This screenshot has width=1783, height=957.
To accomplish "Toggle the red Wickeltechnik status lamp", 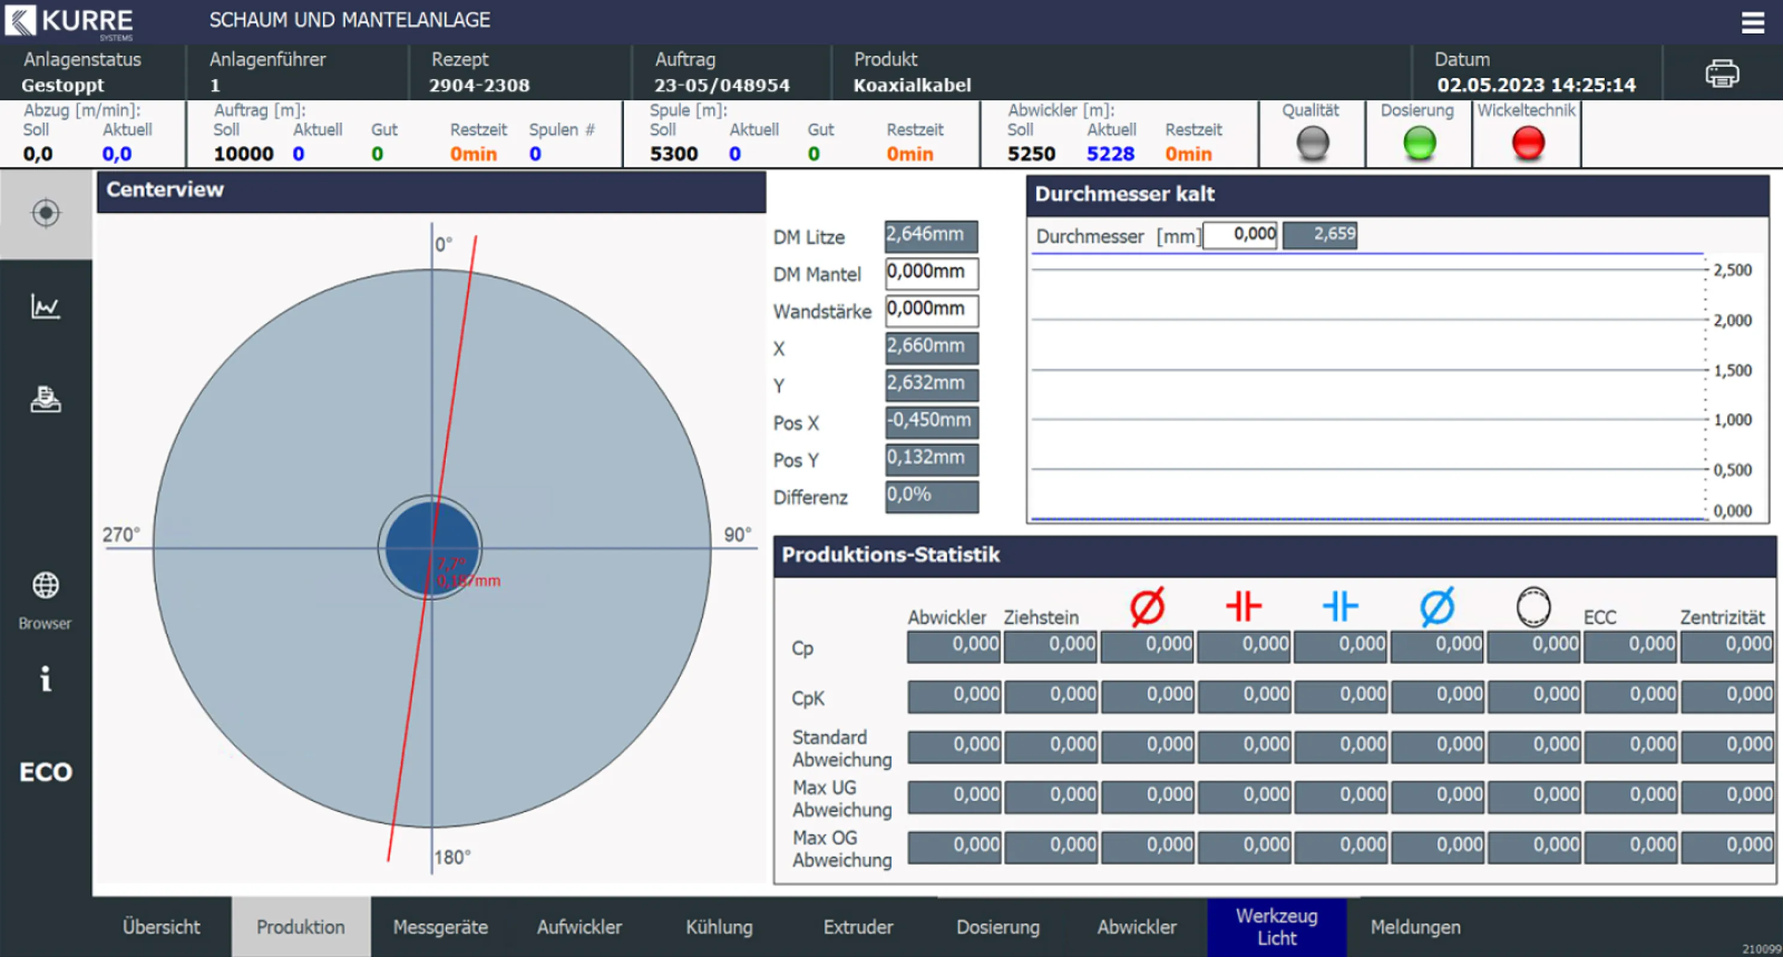I will click(1527, 143).
